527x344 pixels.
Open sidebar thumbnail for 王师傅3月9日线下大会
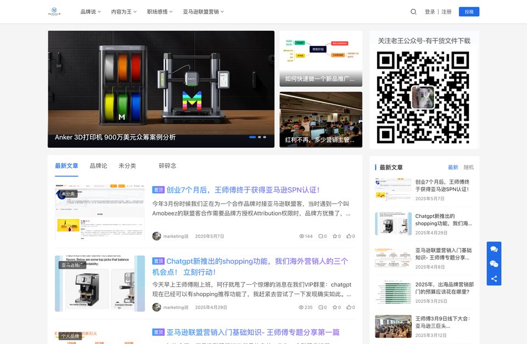(393, 326)
